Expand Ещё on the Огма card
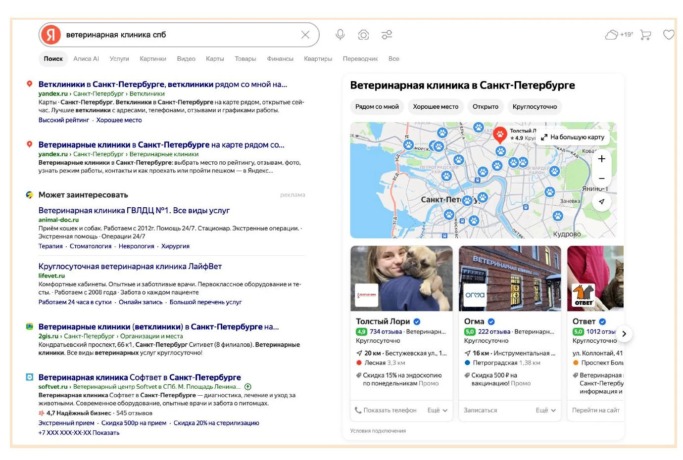Image resolution: width=683 pixels, height=460 pixels. (x=546, y=411)
